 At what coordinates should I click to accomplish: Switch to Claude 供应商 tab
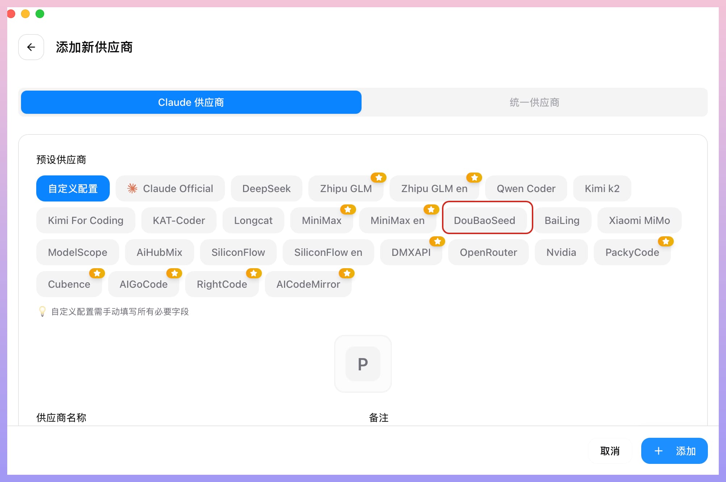(x=191, y=102)
